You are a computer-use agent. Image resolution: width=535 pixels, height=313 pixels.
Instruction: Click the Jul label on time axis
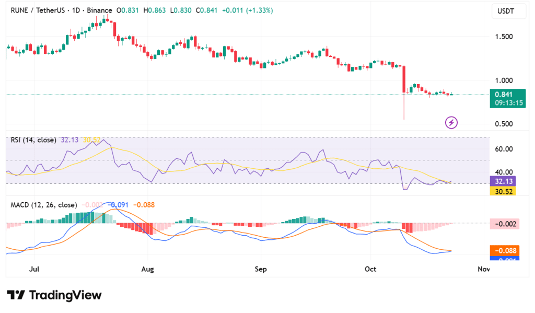[x=34, y=269]
